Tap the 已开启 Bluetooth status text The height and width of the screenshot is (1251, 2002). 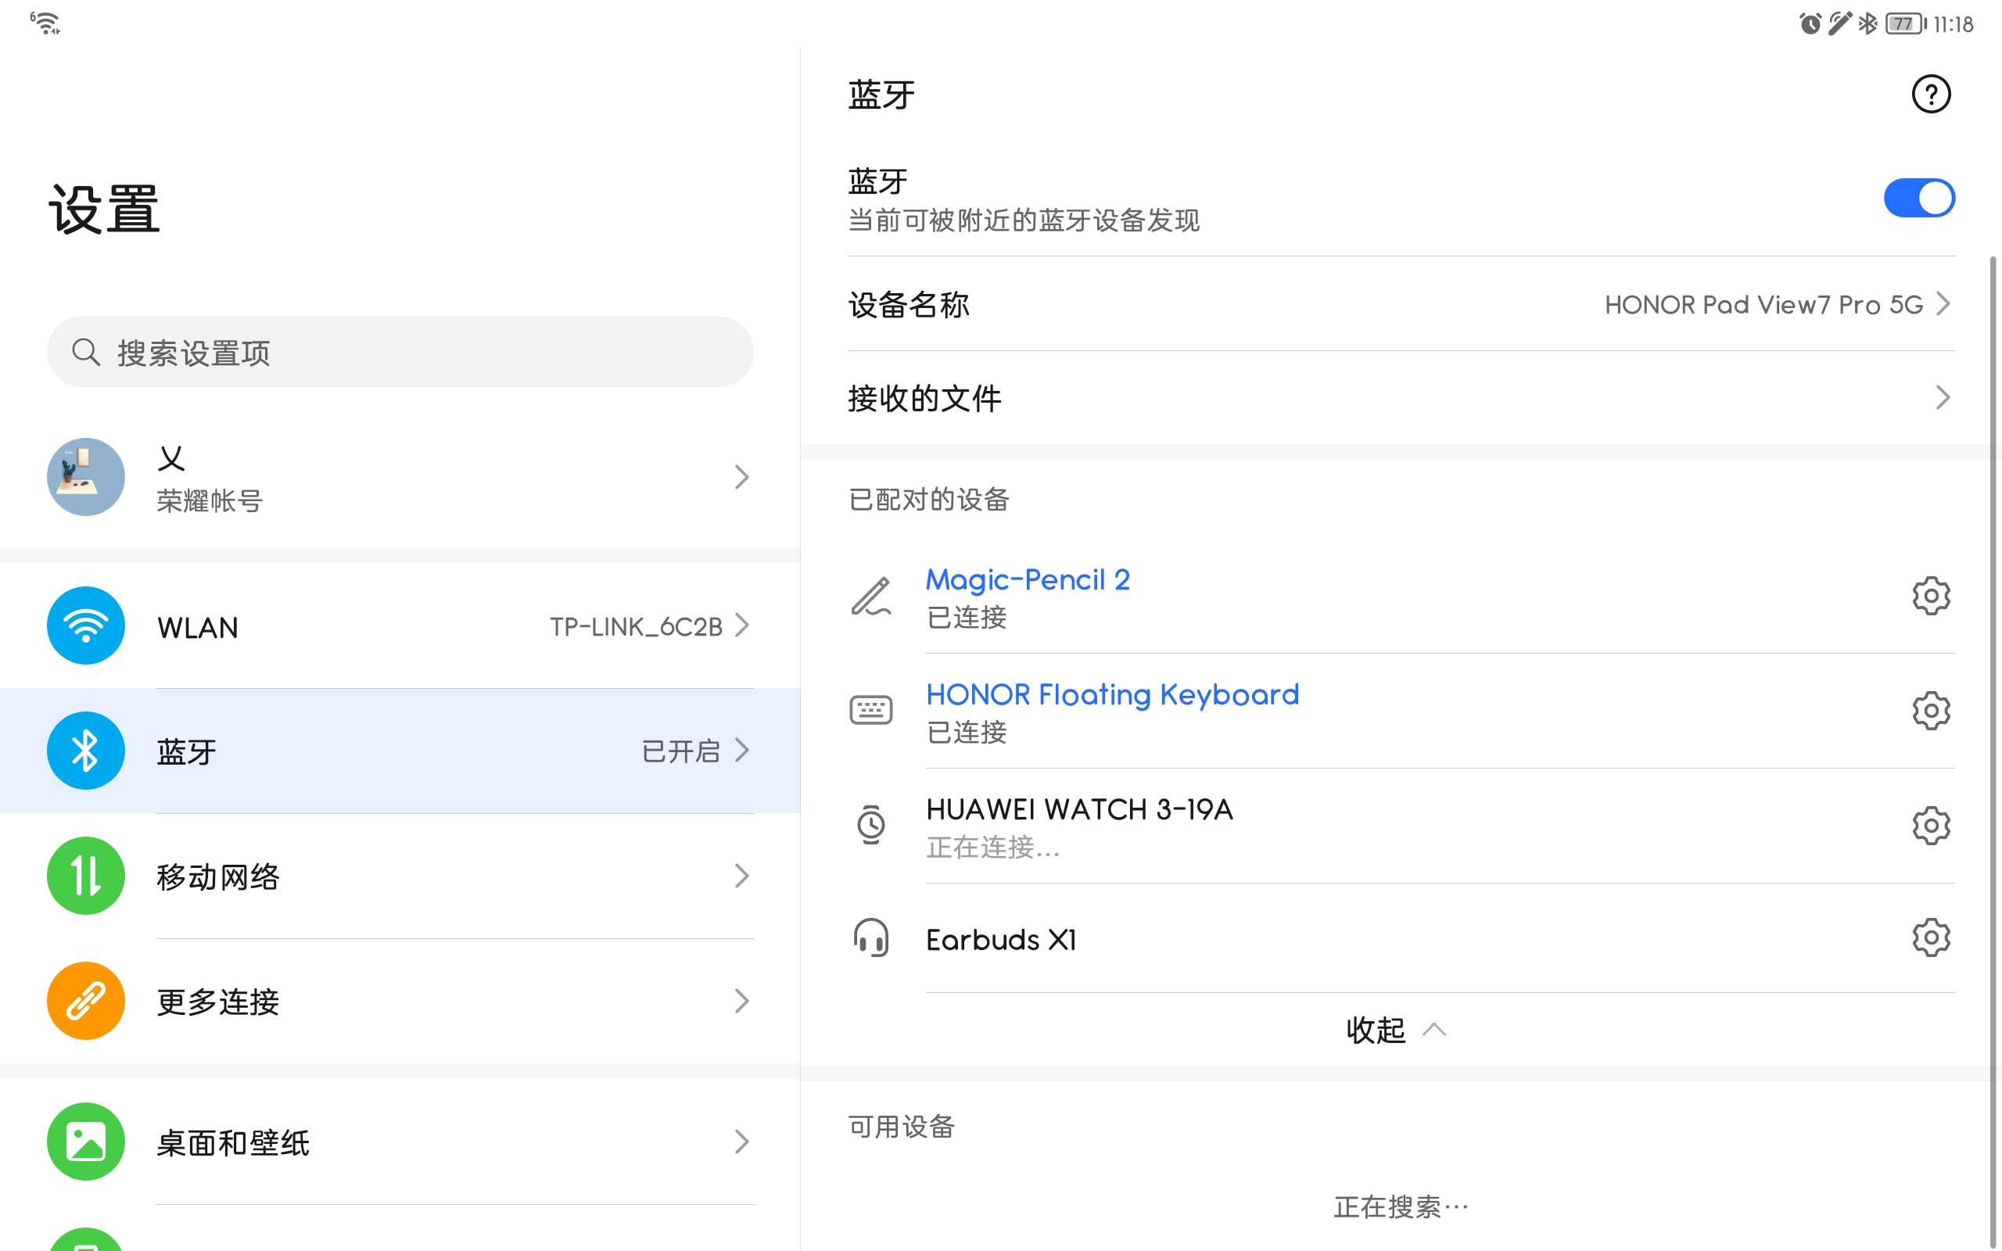681,751
